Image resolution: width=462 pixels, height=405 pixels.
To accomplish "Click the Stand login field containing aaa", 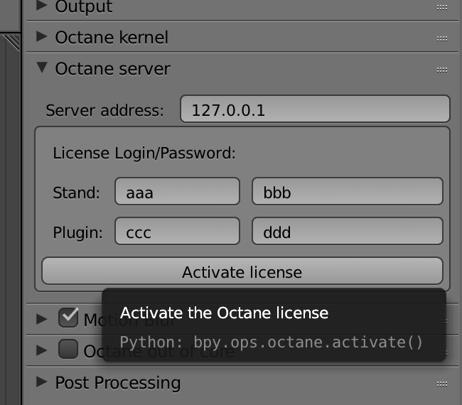I will pyautogui.click(x=177, y=191).
